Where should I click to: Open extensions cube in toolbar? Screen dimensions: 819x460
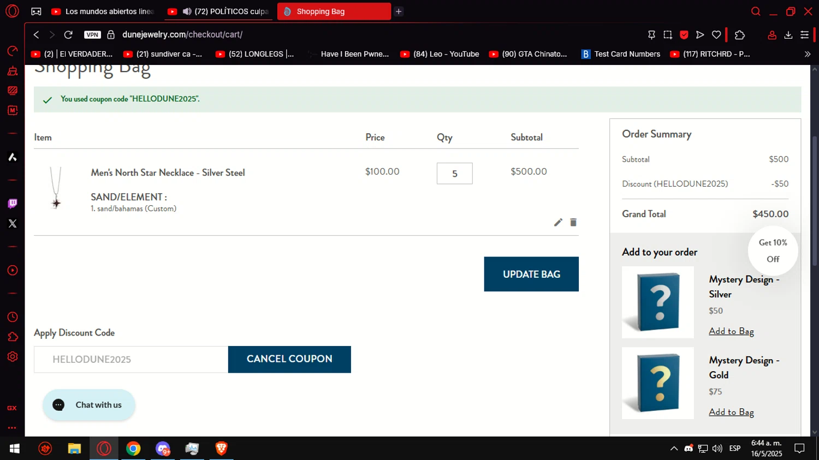(x=740, y=34)
